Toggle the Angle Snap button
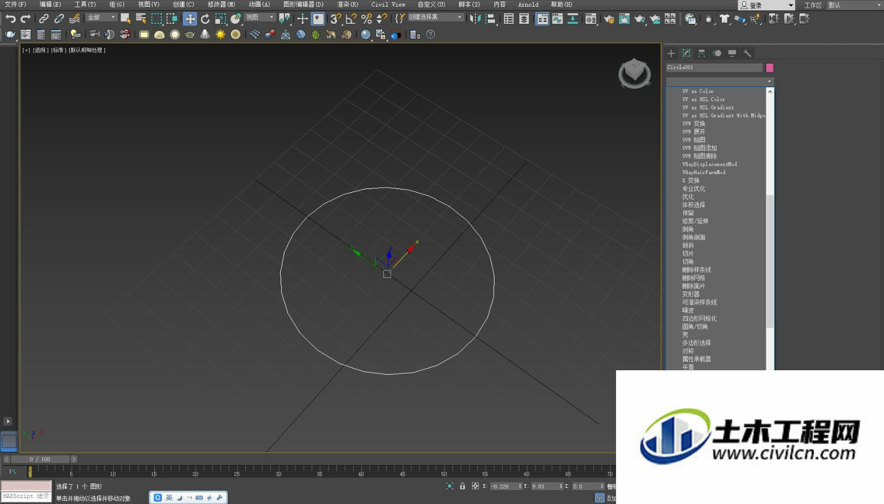The height and width of the screenshot is (504, 884). (351, 19)
